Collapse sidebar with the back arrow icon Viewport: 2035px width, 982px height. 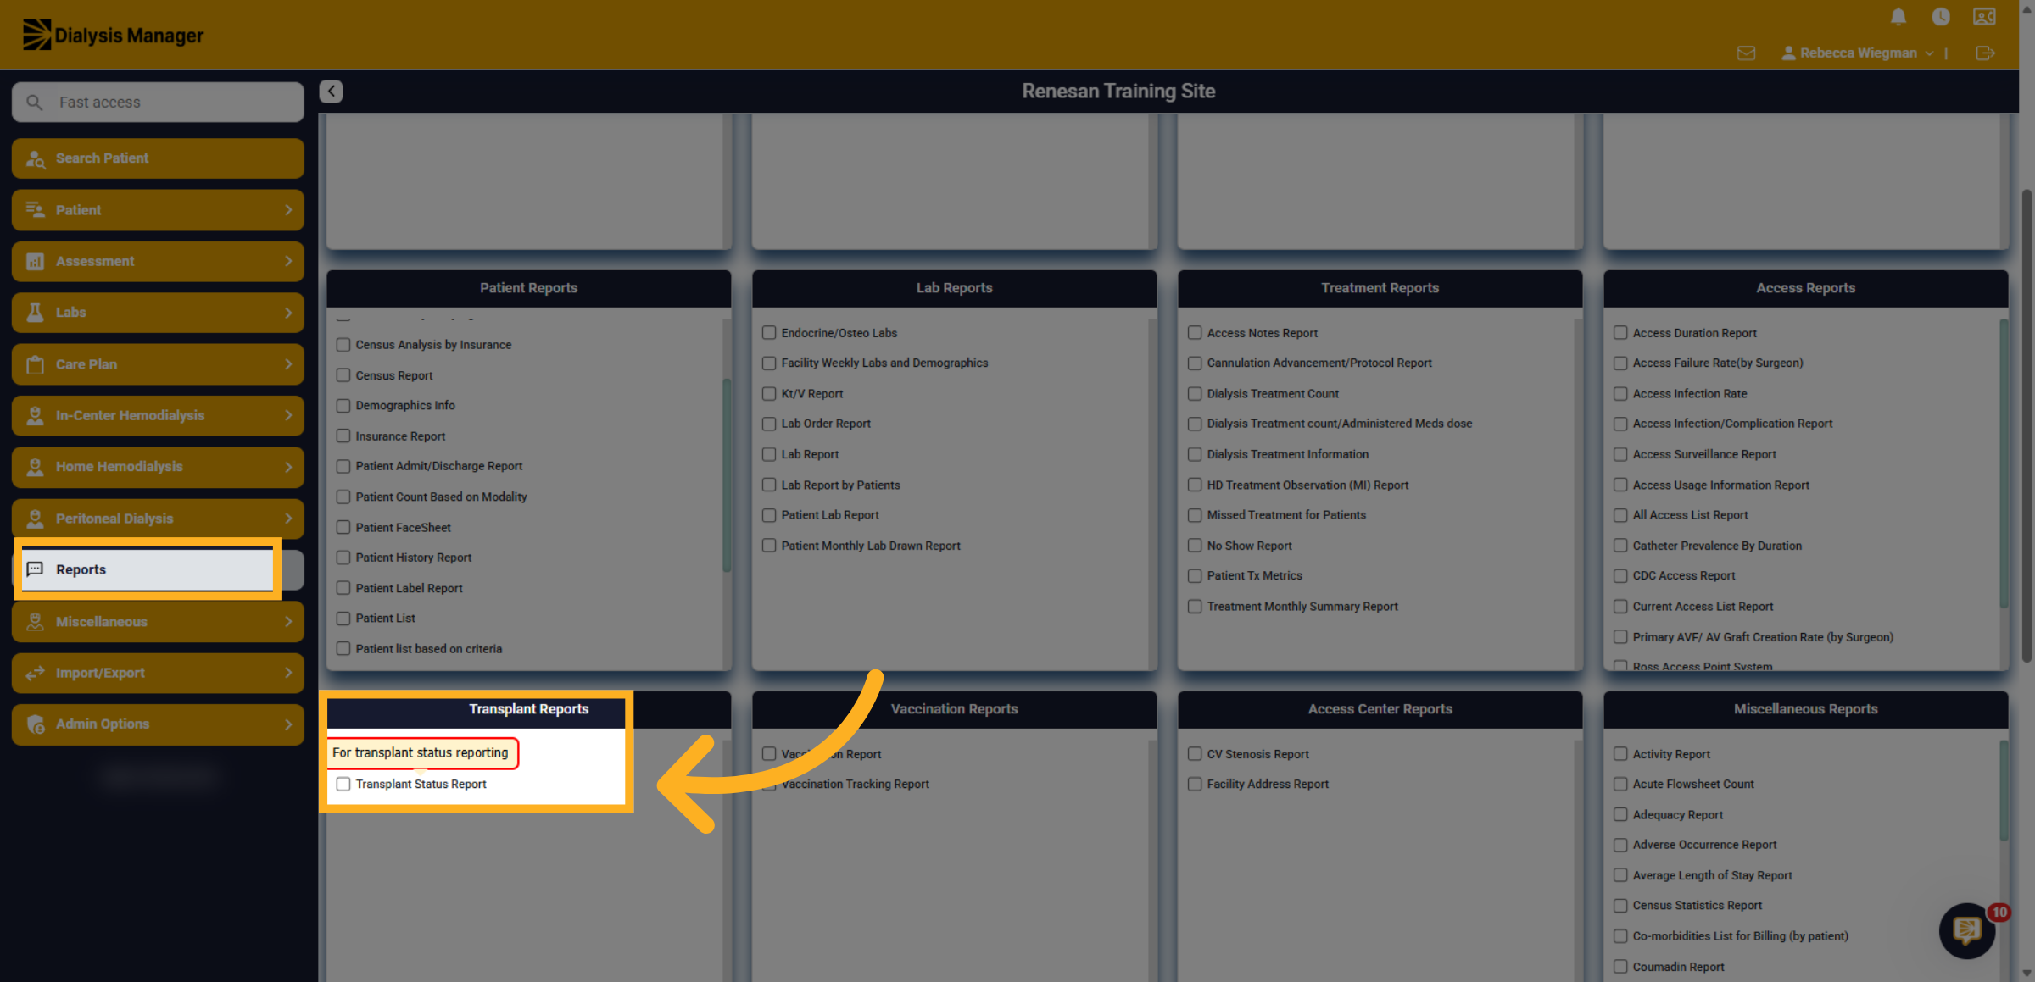coord(332,91)
